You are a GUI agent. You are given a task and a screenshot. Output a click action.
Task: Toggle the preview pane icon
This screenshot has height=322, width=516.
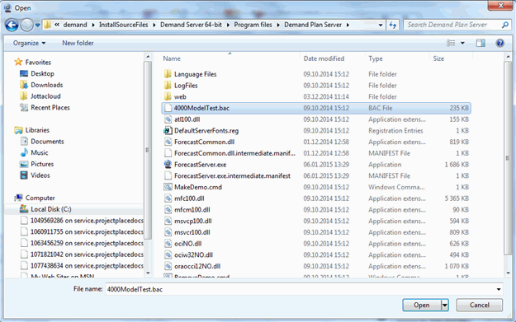(480, 43)
